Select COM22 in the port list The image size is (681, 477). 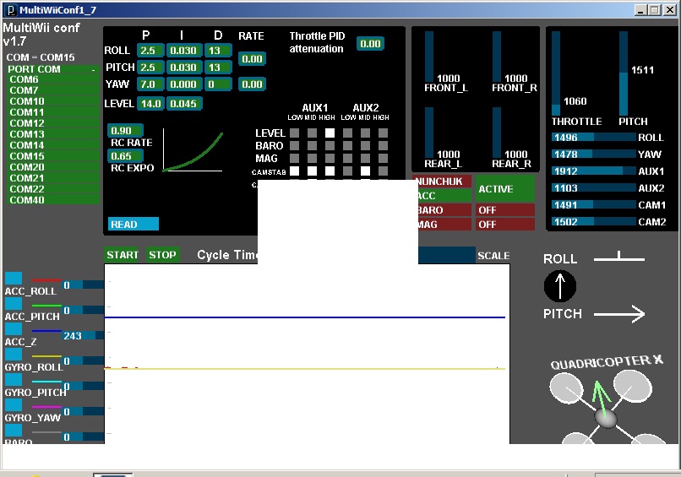(54, 189)
